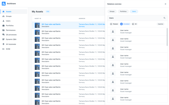Click the SCIM key icon
The height and width of the screenshot is (105, 169).
pos(4,49)
